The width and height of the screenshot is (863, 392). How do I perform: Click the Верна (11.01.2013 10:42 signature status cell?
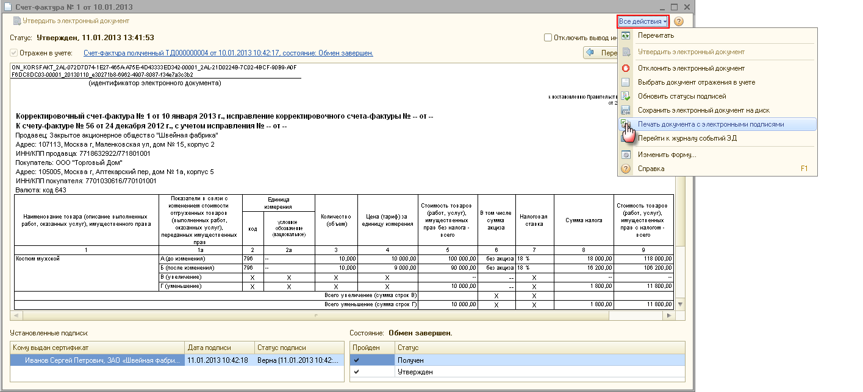click(x=299, y=360)
